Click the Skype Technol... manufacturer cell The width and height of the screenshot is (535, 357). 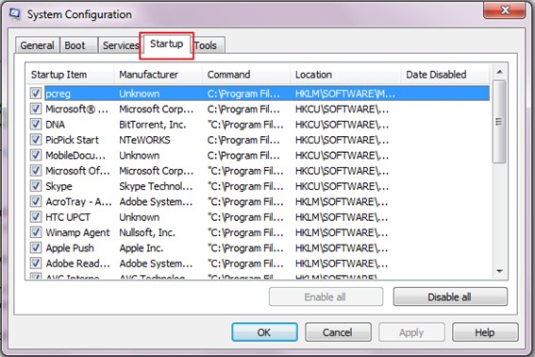pos(156,187)
